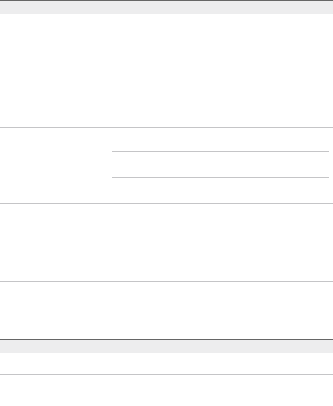
Task: Click the second table's gray header bar
Action: [166, 346]
